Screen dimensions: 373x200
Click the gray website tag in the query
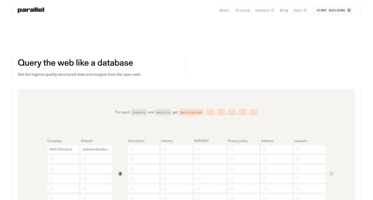(163, 112)
